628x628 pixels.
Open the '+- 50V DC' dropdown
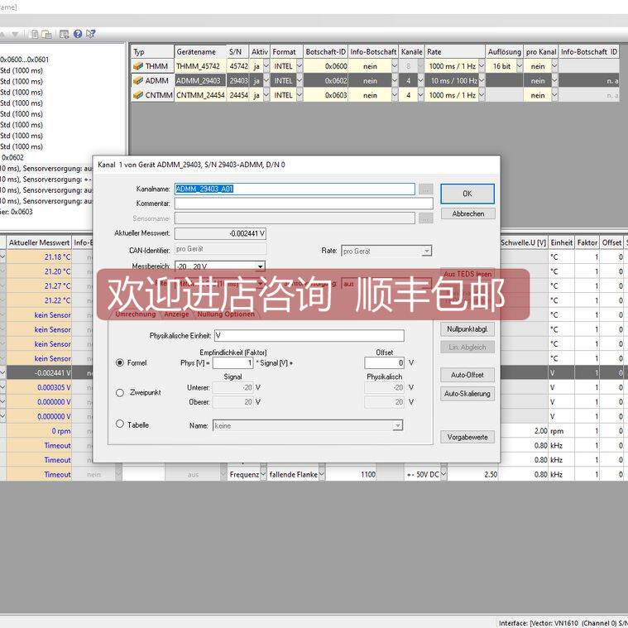point(443,475)
